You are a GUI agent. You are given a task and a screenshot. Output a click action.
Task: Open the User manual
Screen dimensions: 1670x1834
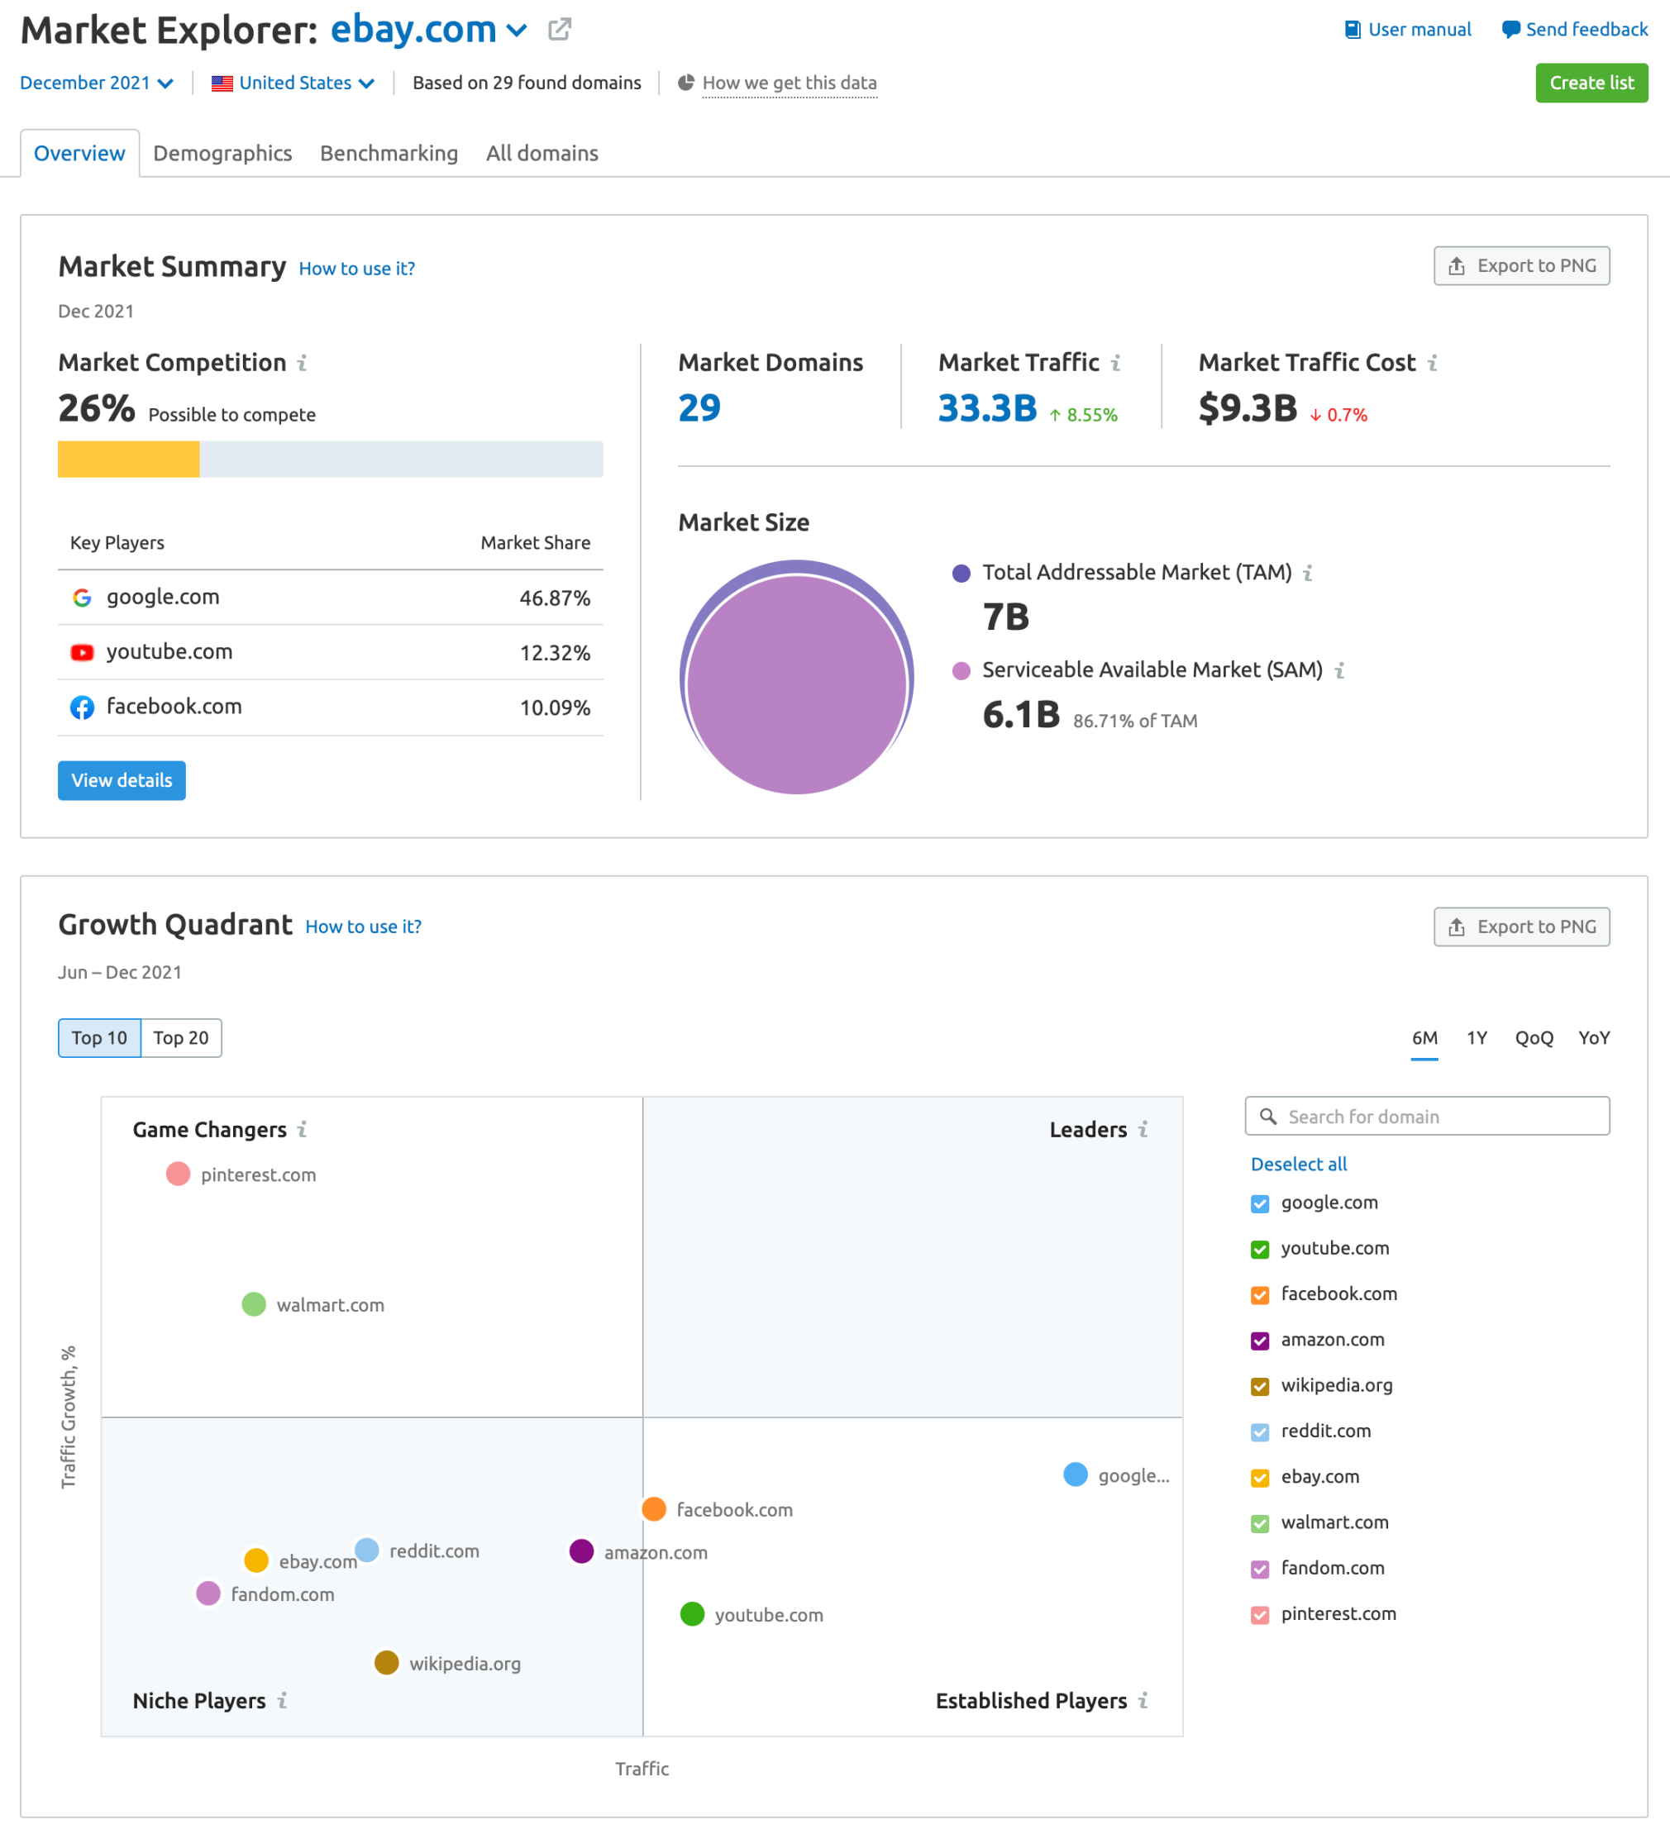pos(1419,29)
